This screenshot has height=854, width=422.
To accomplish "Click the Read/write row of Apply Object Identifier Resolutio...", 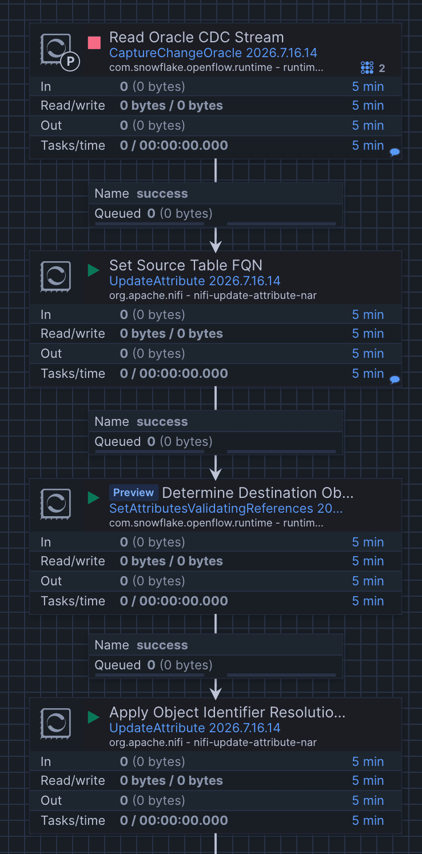I will pos(216,781).
